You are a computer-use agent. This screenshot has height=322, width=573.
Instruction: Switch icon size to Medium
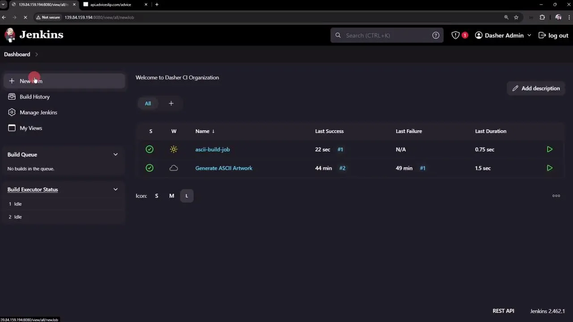171,195
